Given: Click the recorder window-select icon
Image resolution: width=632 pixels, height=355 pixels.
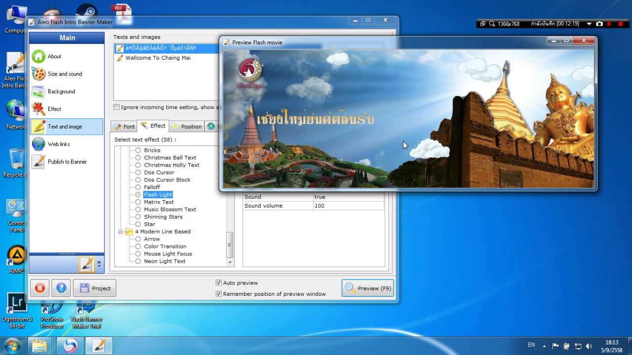Looking at the screenshot, I should coord(482,24).
